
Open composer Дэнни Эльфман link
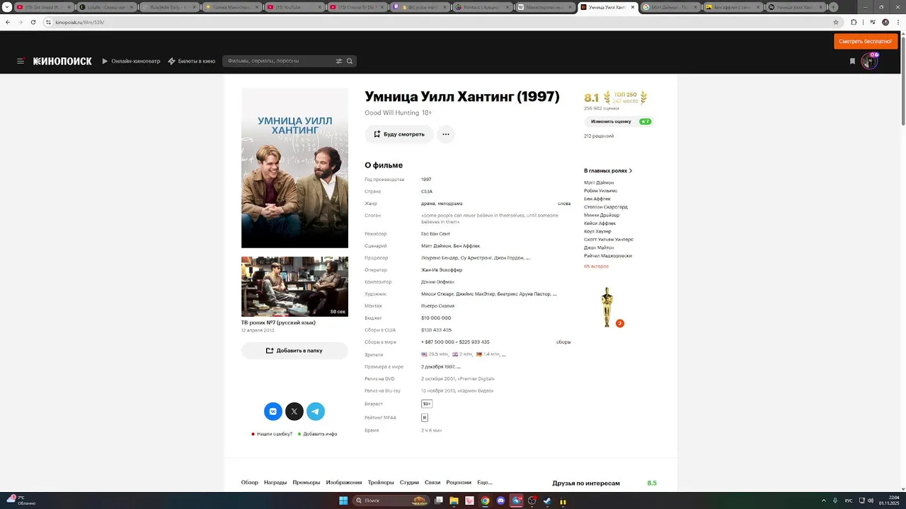[x=437, y=282]
